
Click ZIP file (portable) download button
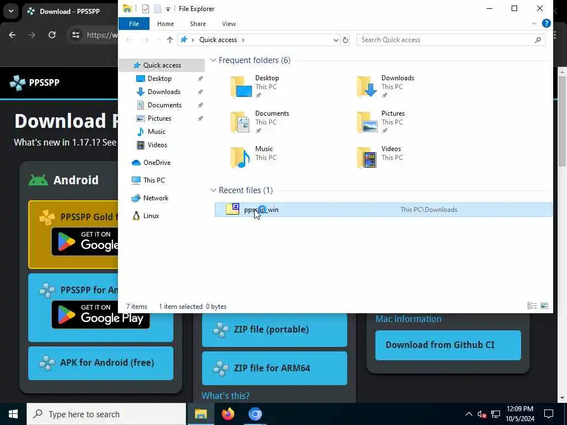pyautogui.click(x=275, y=330)
